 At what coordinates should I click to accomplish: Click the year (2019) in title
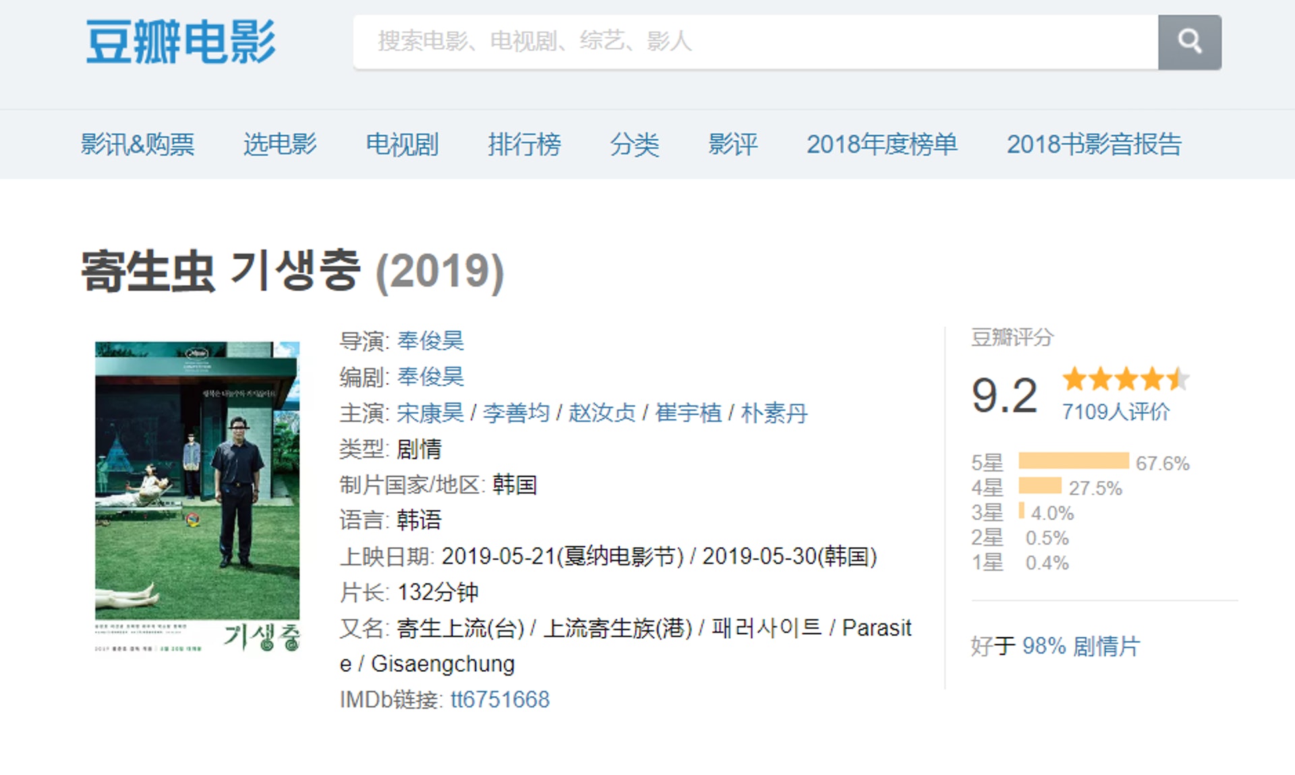click(x=440, y=272)
